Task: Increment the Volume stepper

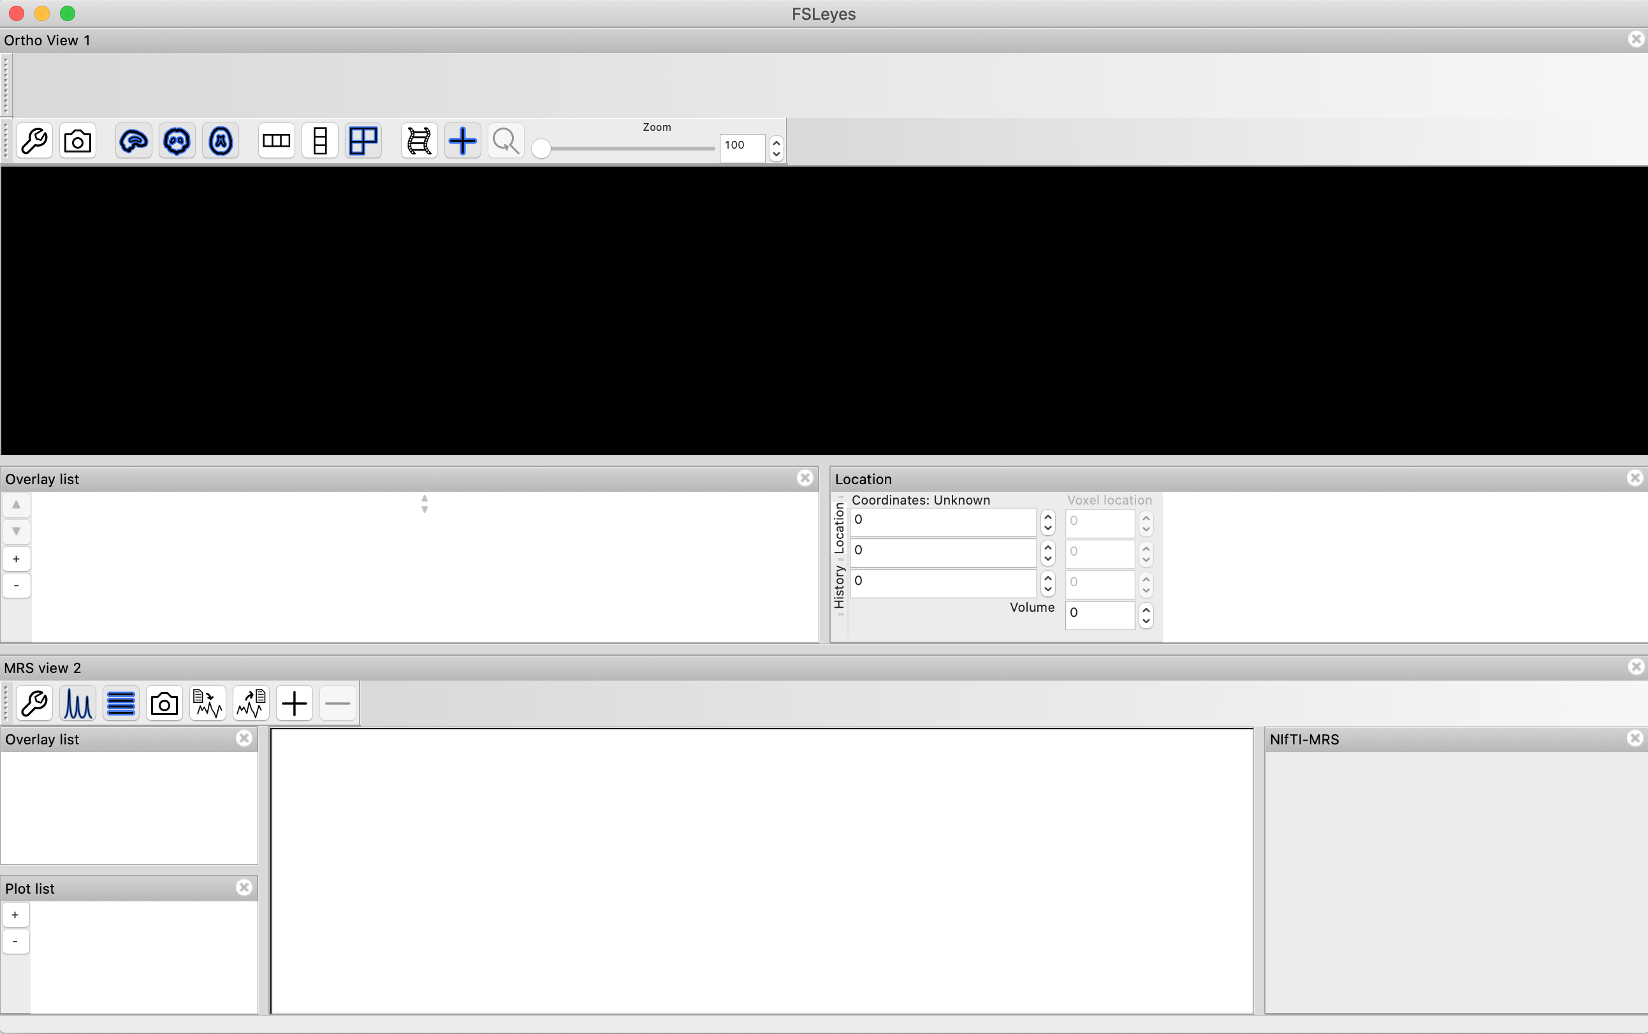Action: tap(1146, 609)
